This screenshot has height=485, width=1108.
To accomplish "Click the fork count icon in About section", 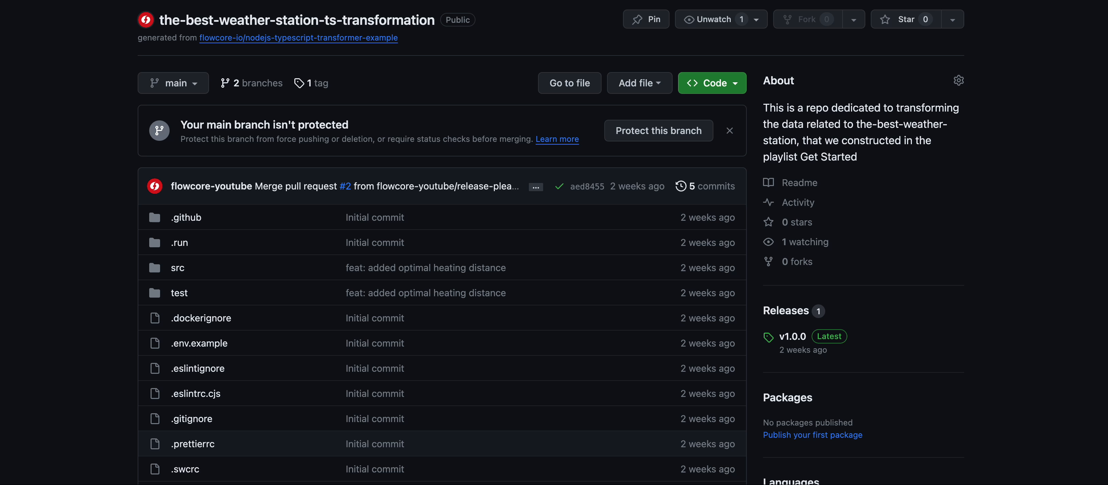I will click(x=768, y=262).
